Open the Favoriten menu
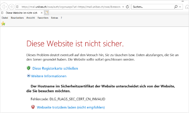Screen dimensions: 189x113 click(x=43, y=18)
